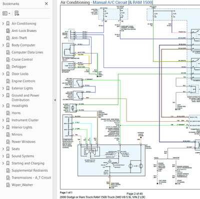This screenshot has width=200, height=199.
Task: Click the Door Locks bookmark icon
Action: pos(8,74)
